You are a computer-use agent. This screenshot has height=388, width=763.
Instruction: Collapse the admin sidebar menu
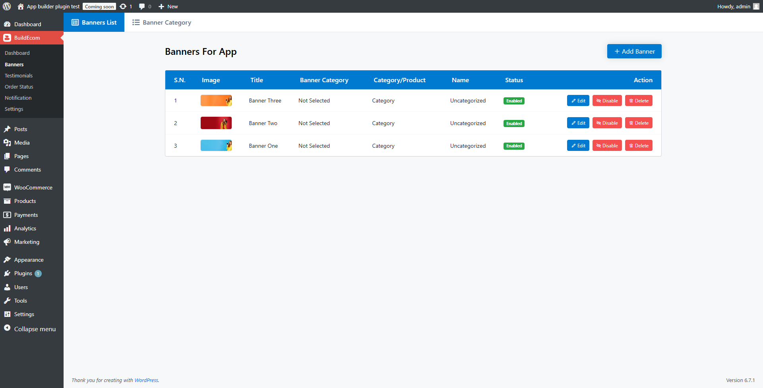tap(35, 329)
